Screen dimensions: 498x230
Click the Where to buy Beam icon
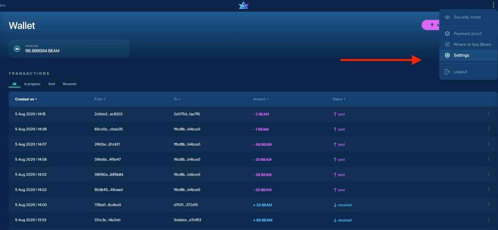(447, 45)
